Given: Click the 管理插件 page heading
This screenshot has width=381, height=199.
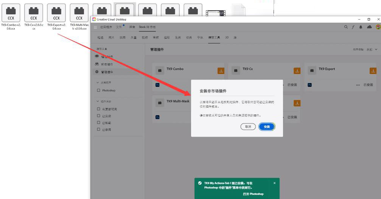Looking at the screenshot, I should 157,49.
